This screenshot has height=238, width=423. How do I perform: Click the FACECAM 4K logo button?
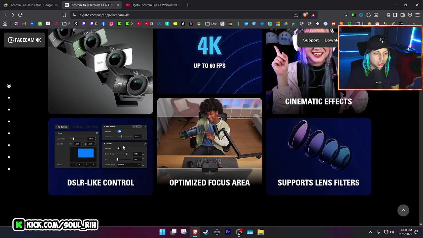click(24, 40)
